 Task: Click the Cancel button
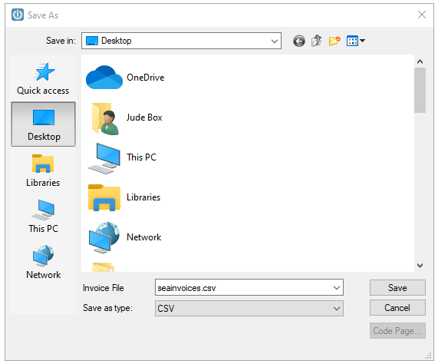397,308
